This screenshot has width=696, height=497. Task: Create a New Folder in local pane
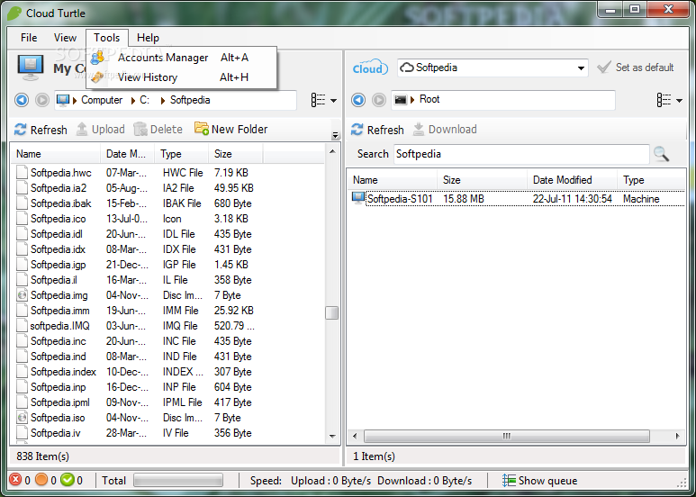pyautogui.click(x=230, y=129)
